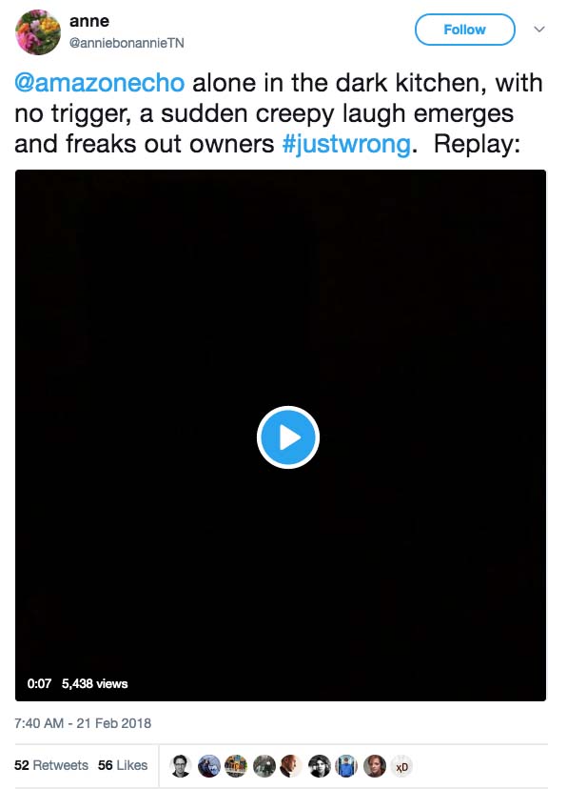Click the 5,438 views counter on the video
Image resolution: width=567 pixels, height=789 pixels.
point(95,683)
